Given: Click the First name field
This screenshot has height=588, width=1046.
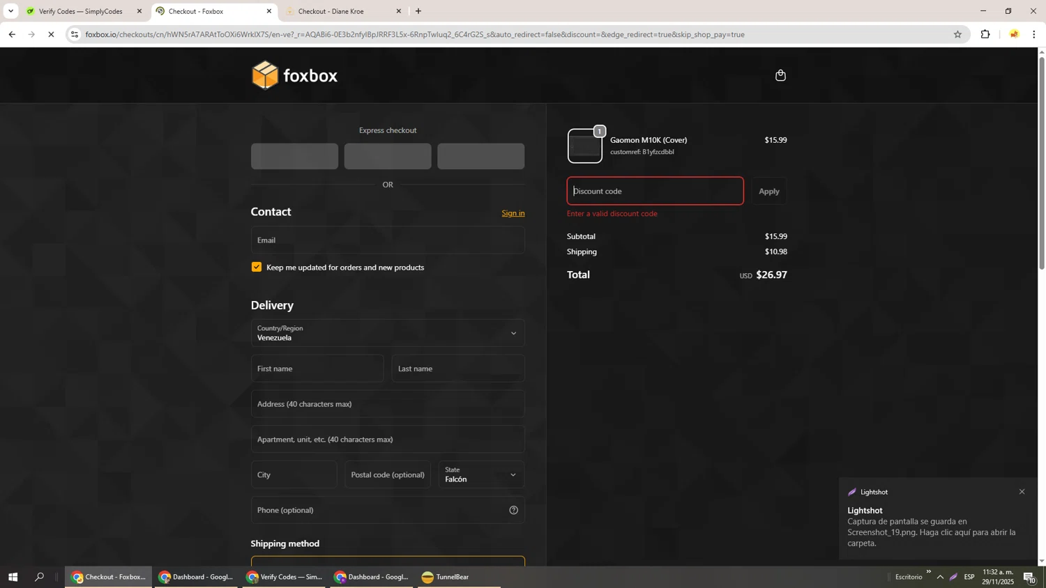Looking at the screenshot, I should tap(317, 369).
